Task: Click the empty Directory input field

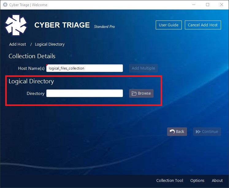Action: [x=85, y=93]
